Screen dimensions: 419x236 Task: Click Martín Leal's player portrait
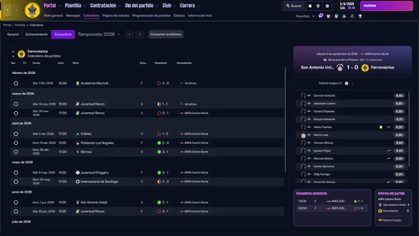[x=303, y=135]
